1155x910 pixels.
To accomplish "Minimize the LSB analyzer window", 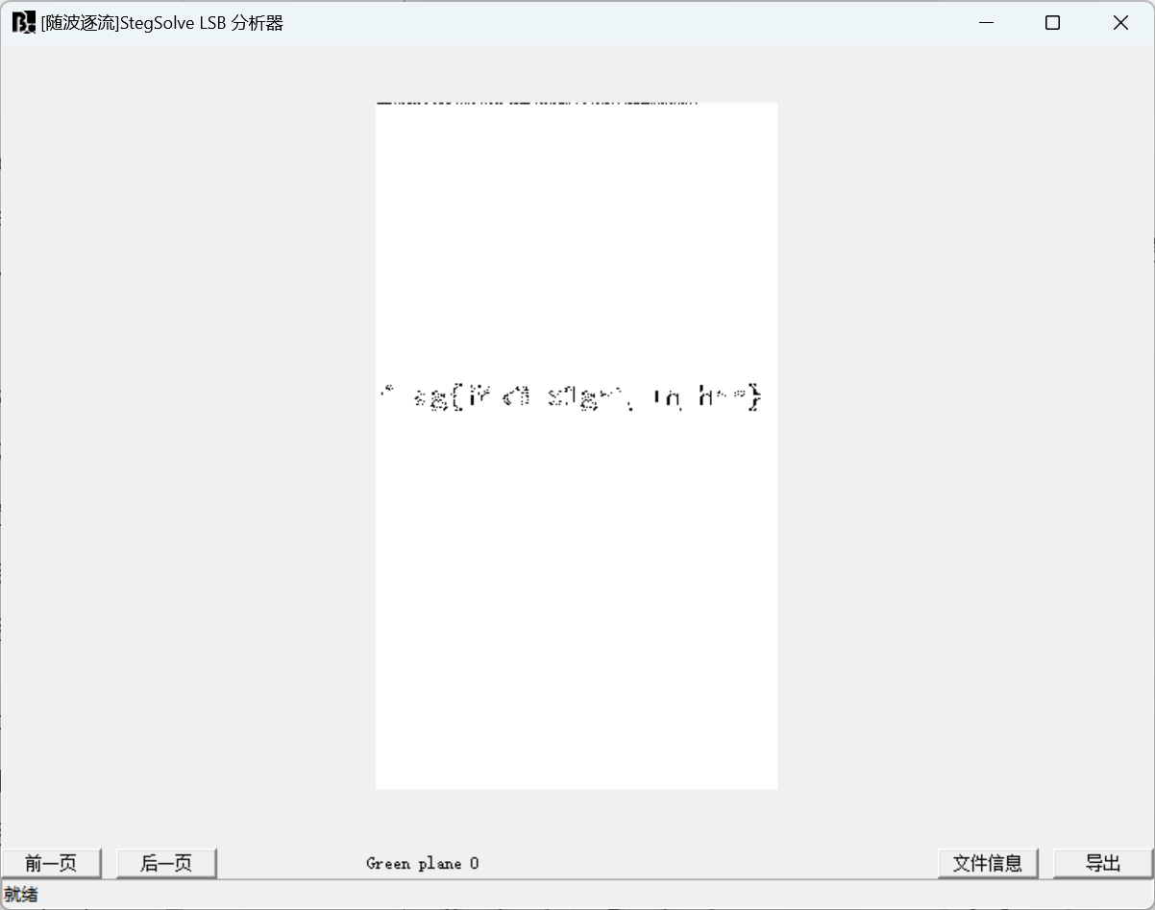I will [x=986, y=22].
